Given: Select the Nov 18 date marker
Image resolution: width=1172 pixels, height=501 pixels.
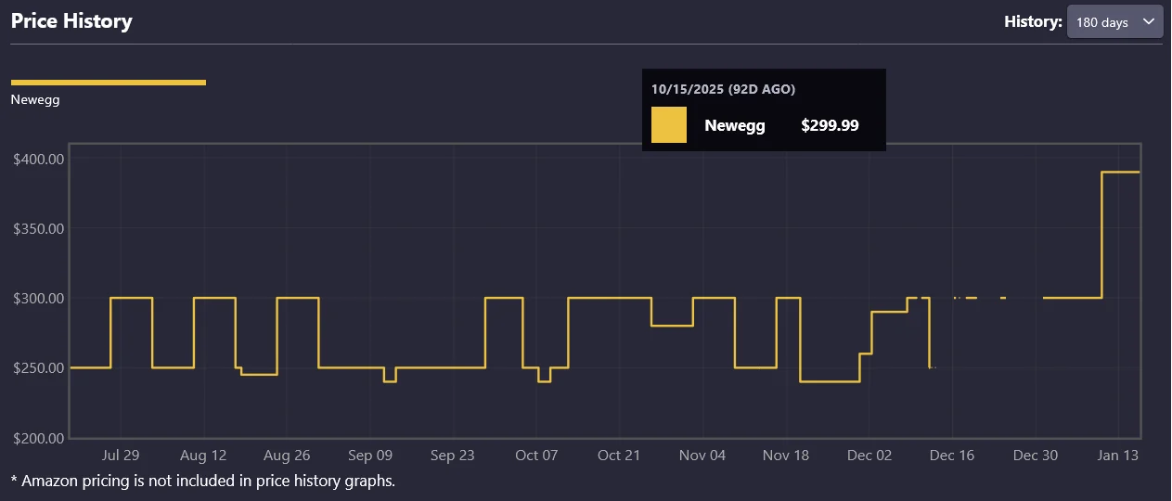Looking at the screenshot, I should tap(786, 456).
